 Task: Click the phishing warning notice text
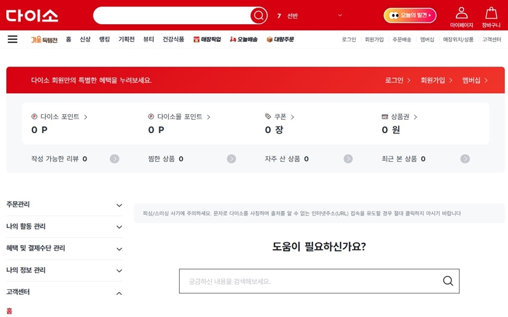tap(302, 214)
